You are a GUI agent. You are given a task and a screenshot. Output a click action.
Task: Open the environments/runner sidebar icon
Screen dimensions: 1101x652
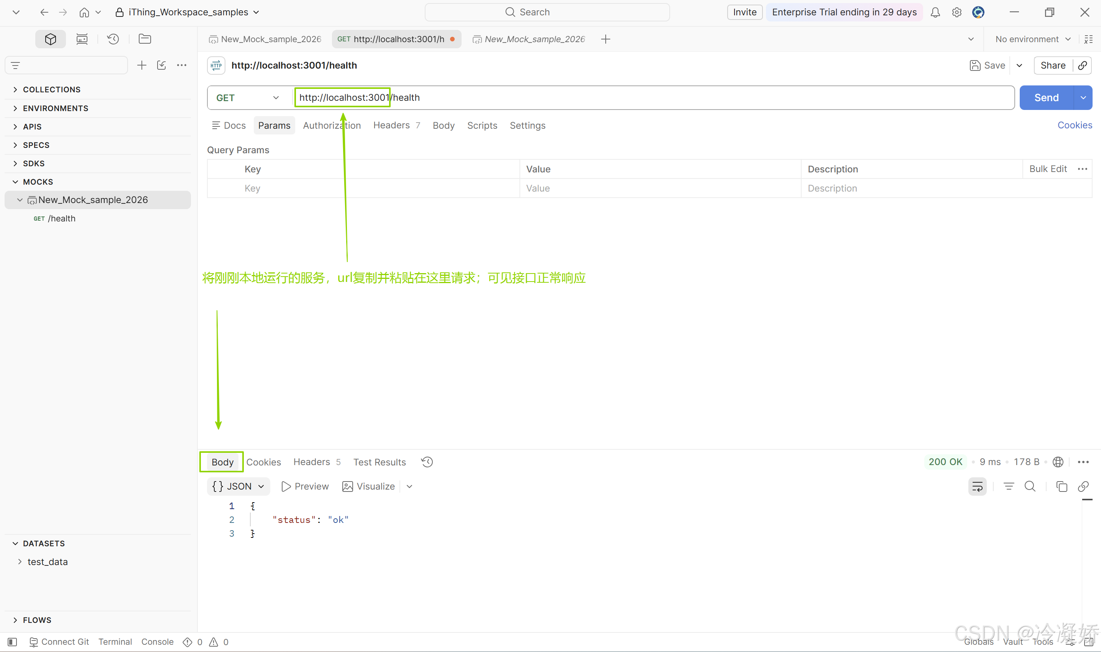tap(82, 39)
